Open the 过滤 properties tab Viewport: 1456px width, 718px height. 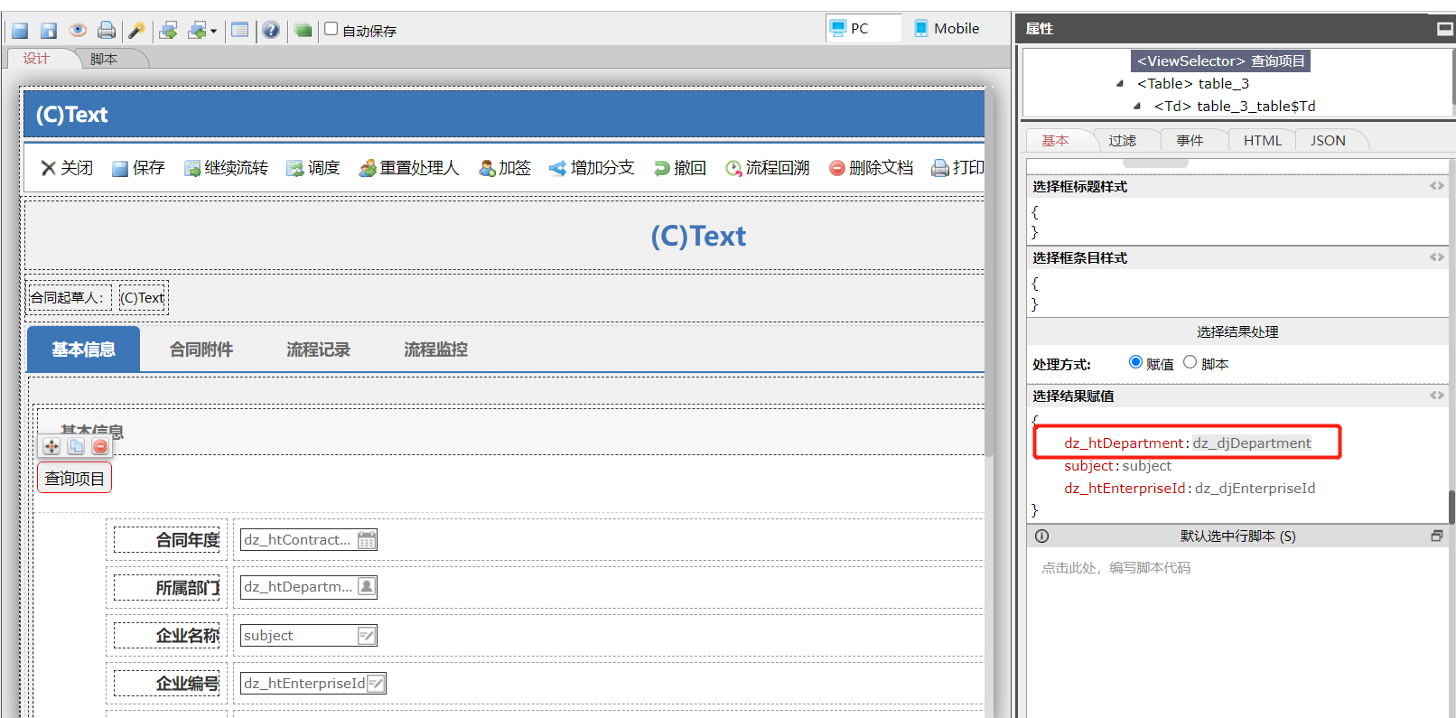(1123, 141)
